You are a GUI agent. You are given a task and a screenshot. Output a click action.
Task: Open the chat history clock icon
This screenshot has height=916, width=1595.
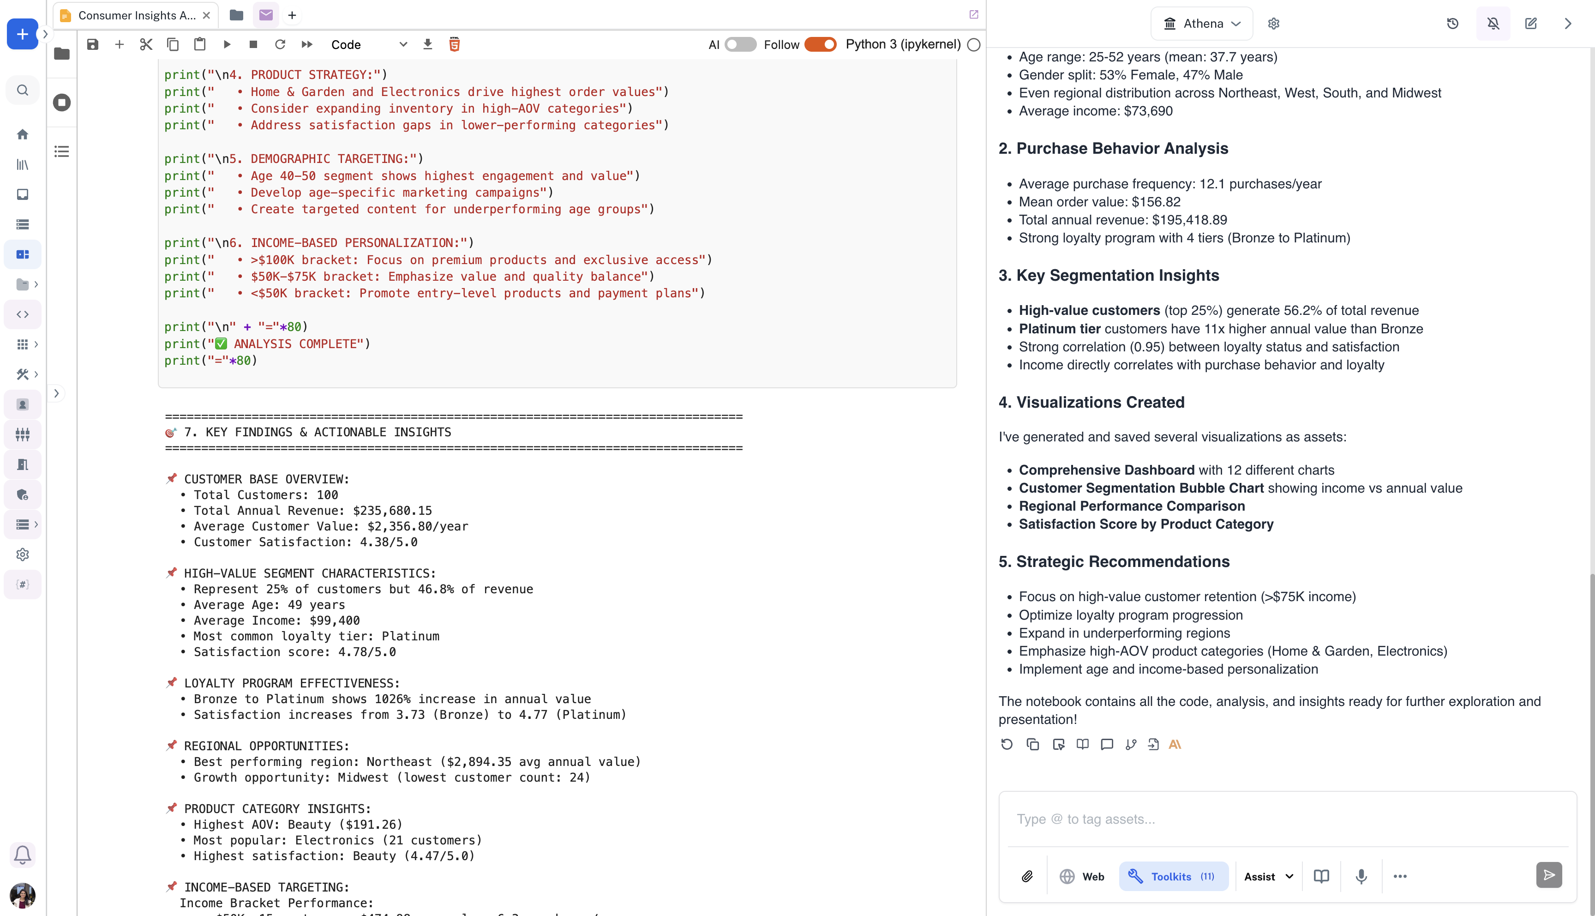tap(1452, 24)
